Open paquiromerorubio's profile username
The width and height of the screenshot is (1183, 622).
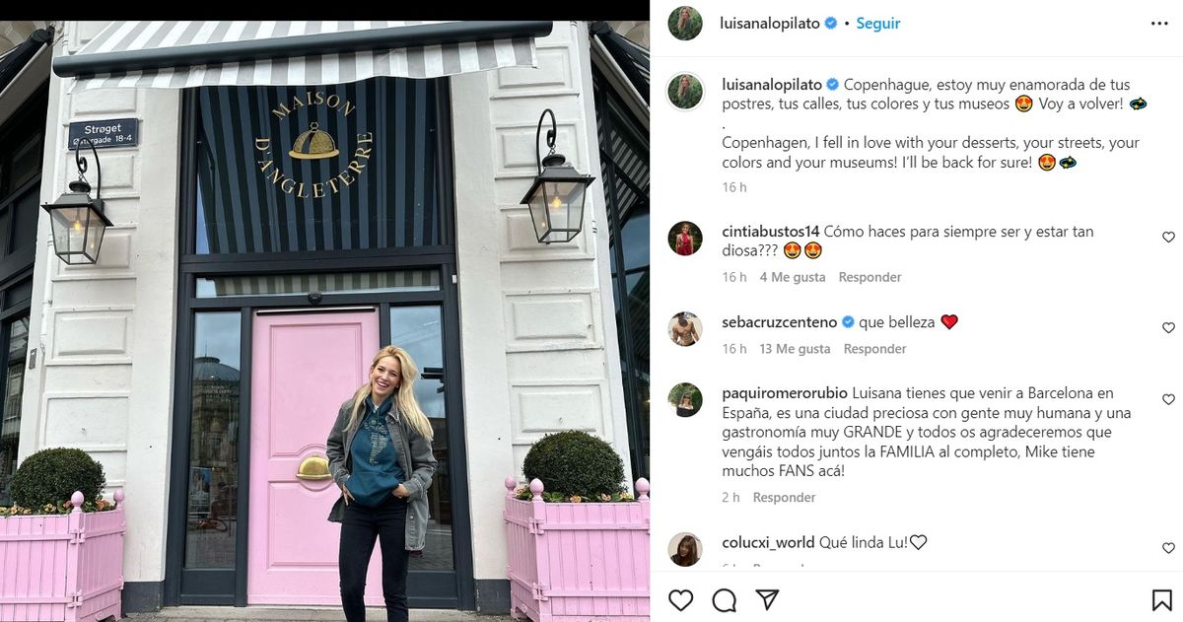coord(785,393)
